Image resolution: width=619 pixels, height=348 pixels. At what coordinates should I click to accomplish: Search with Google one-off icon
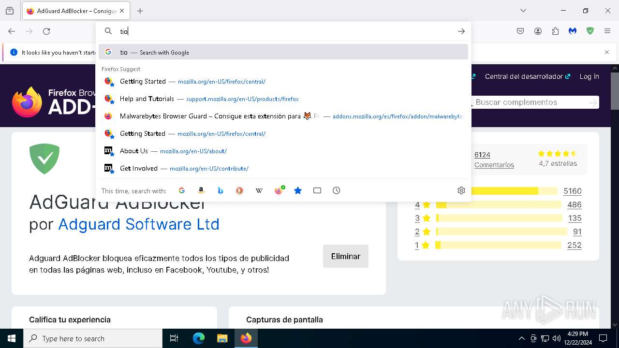[182, 190]
